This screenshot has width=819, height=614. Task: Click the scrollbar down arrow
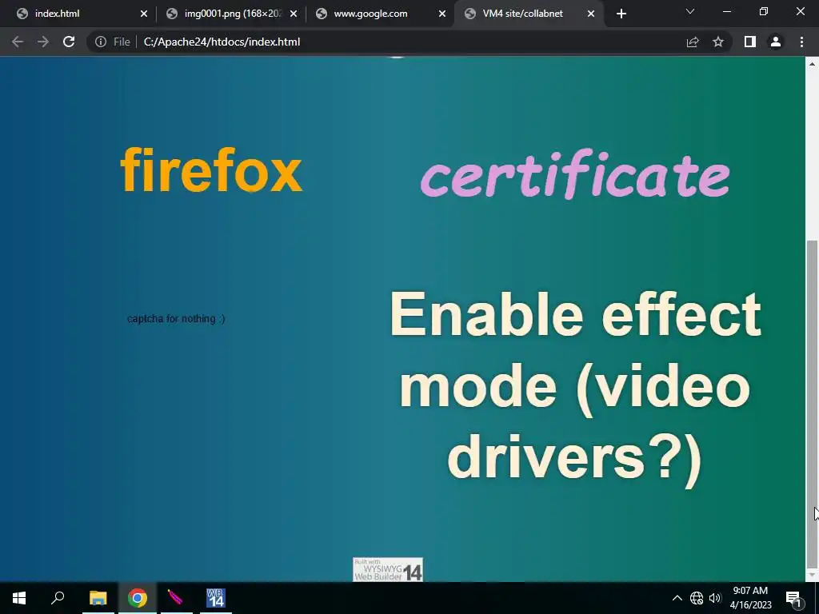pyautogui.click(x=812, y=576)
